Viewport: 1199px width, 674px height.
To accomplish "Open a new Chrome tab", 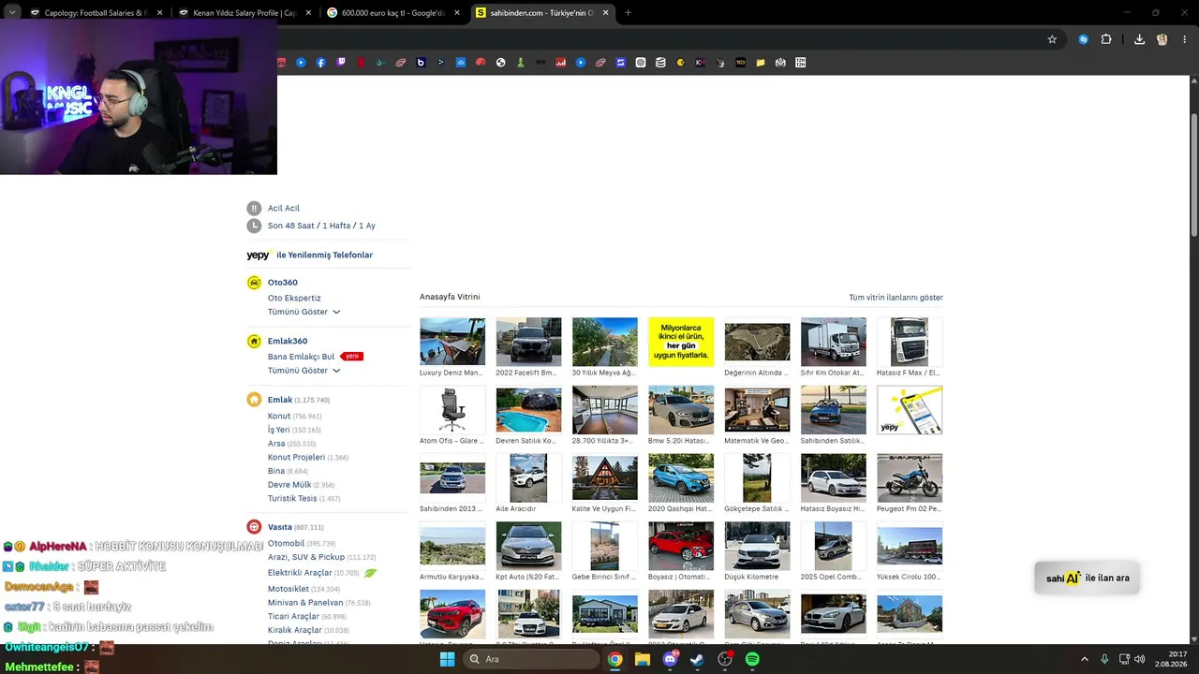I will (x=628, y=13).
